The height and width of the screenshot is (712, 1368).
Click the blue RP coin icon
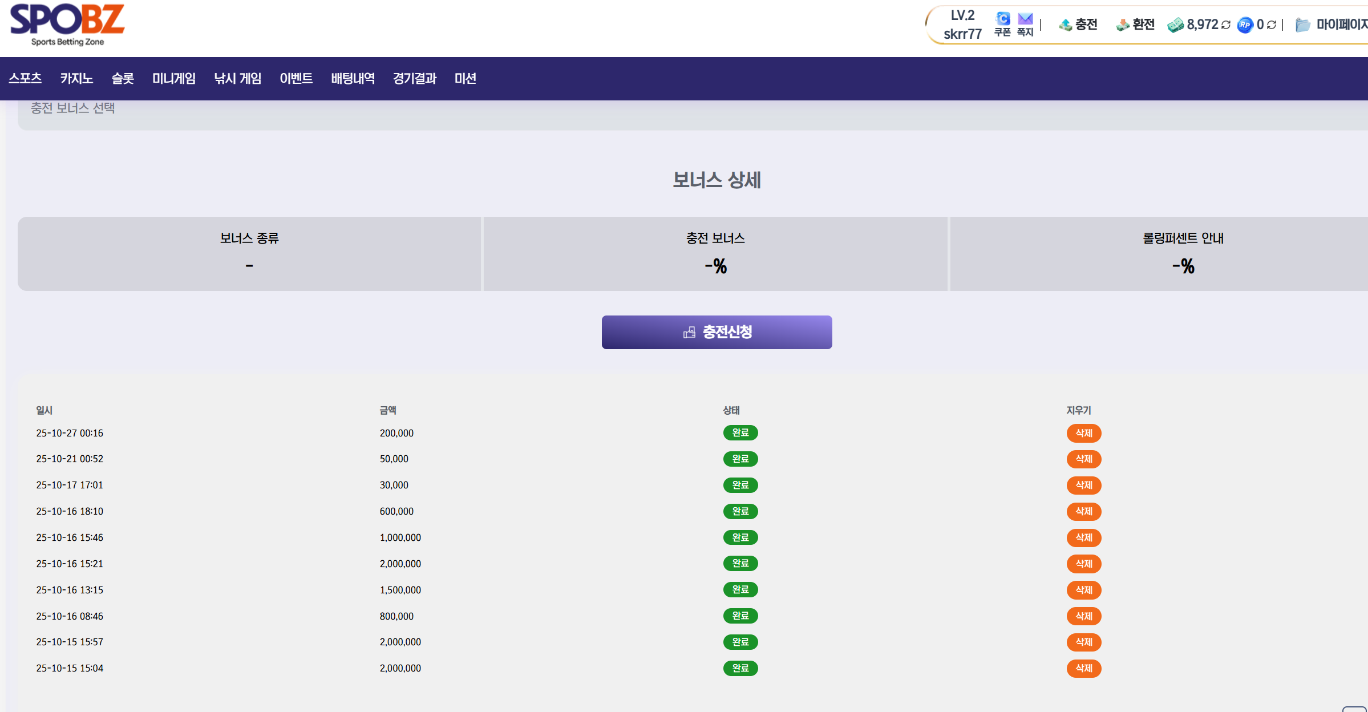pos(1245,25)
